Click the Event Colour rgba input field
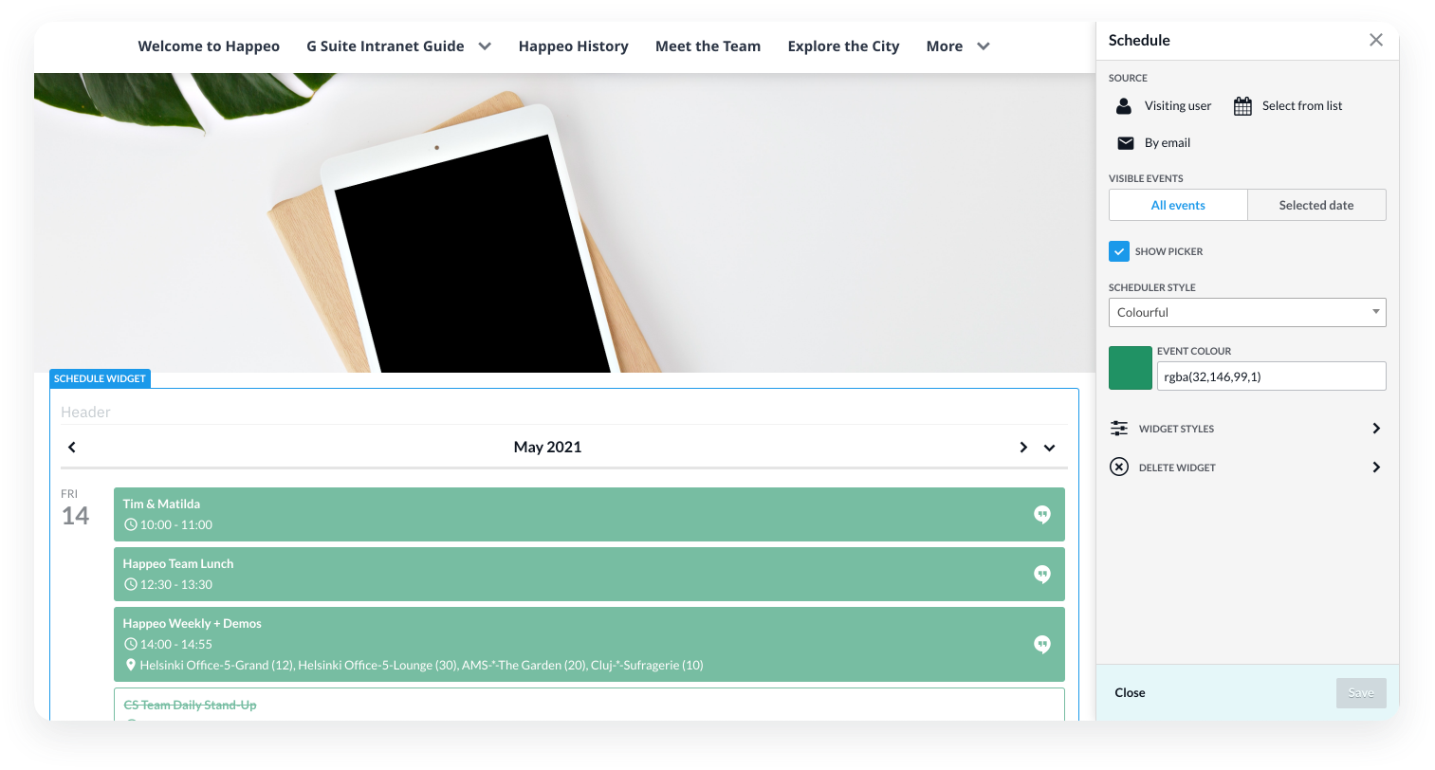Viewport: 1435px width, 770px height. pyautogui.click(x=1271, y=376)
